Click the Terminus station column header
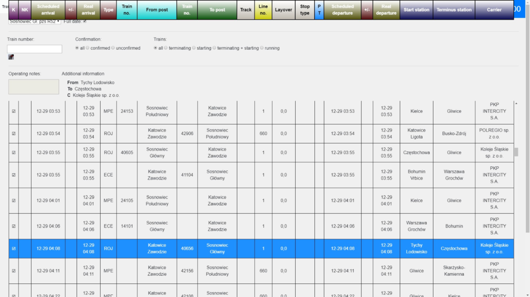The image size is (530, 297). coord(454,10)
